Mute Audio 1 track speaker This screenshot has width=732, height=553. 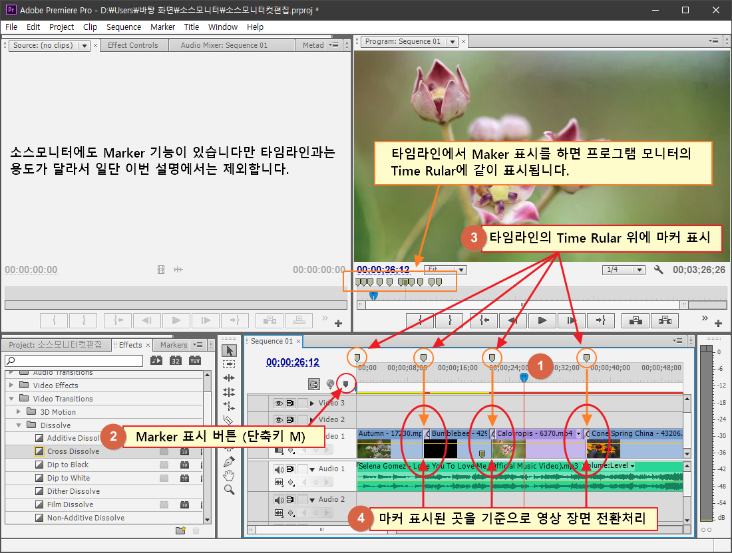click(x=279, y=469)
